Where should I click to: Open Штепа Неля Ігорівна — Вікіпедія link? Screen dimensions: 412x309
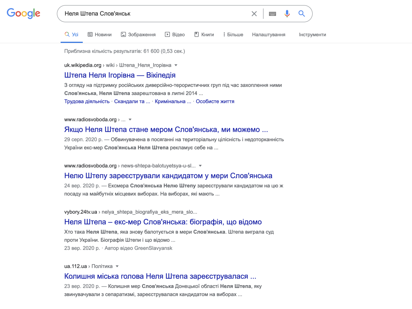coord(120,75)
